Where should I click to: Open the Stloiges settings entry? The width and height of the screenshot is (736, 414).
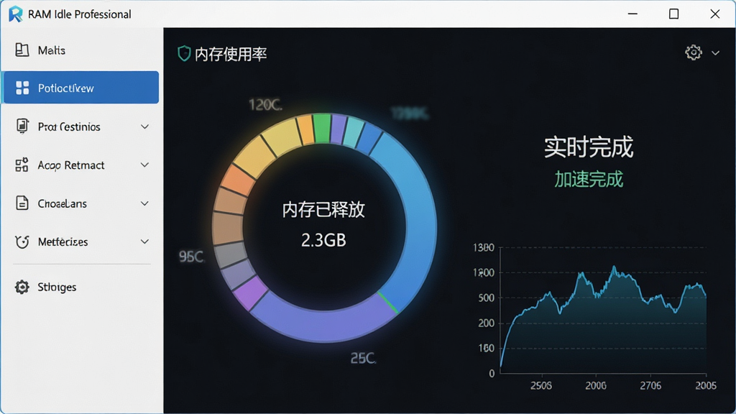tap(80, 287)
